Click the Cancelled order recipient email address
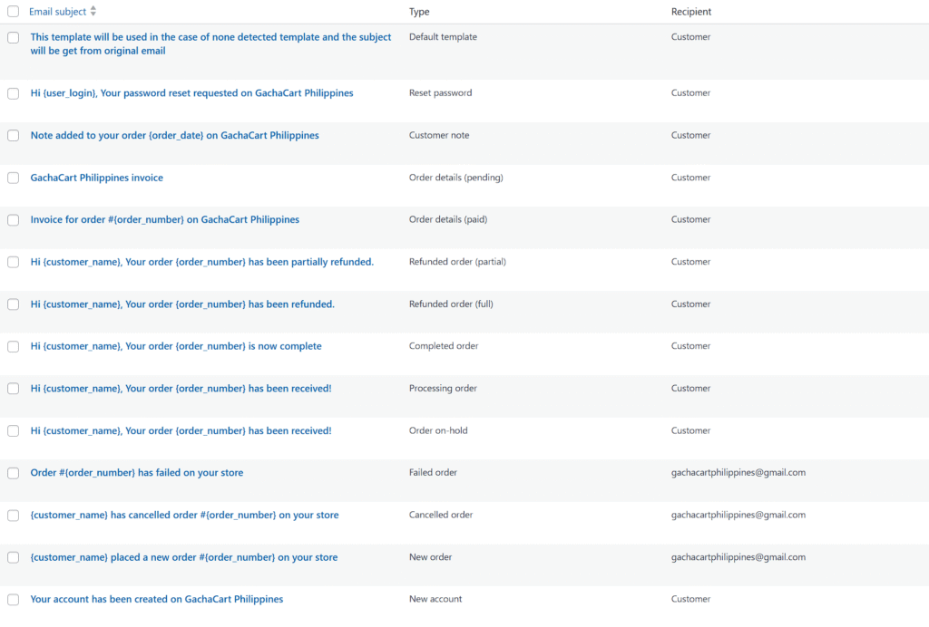 [x=738, y=515]
